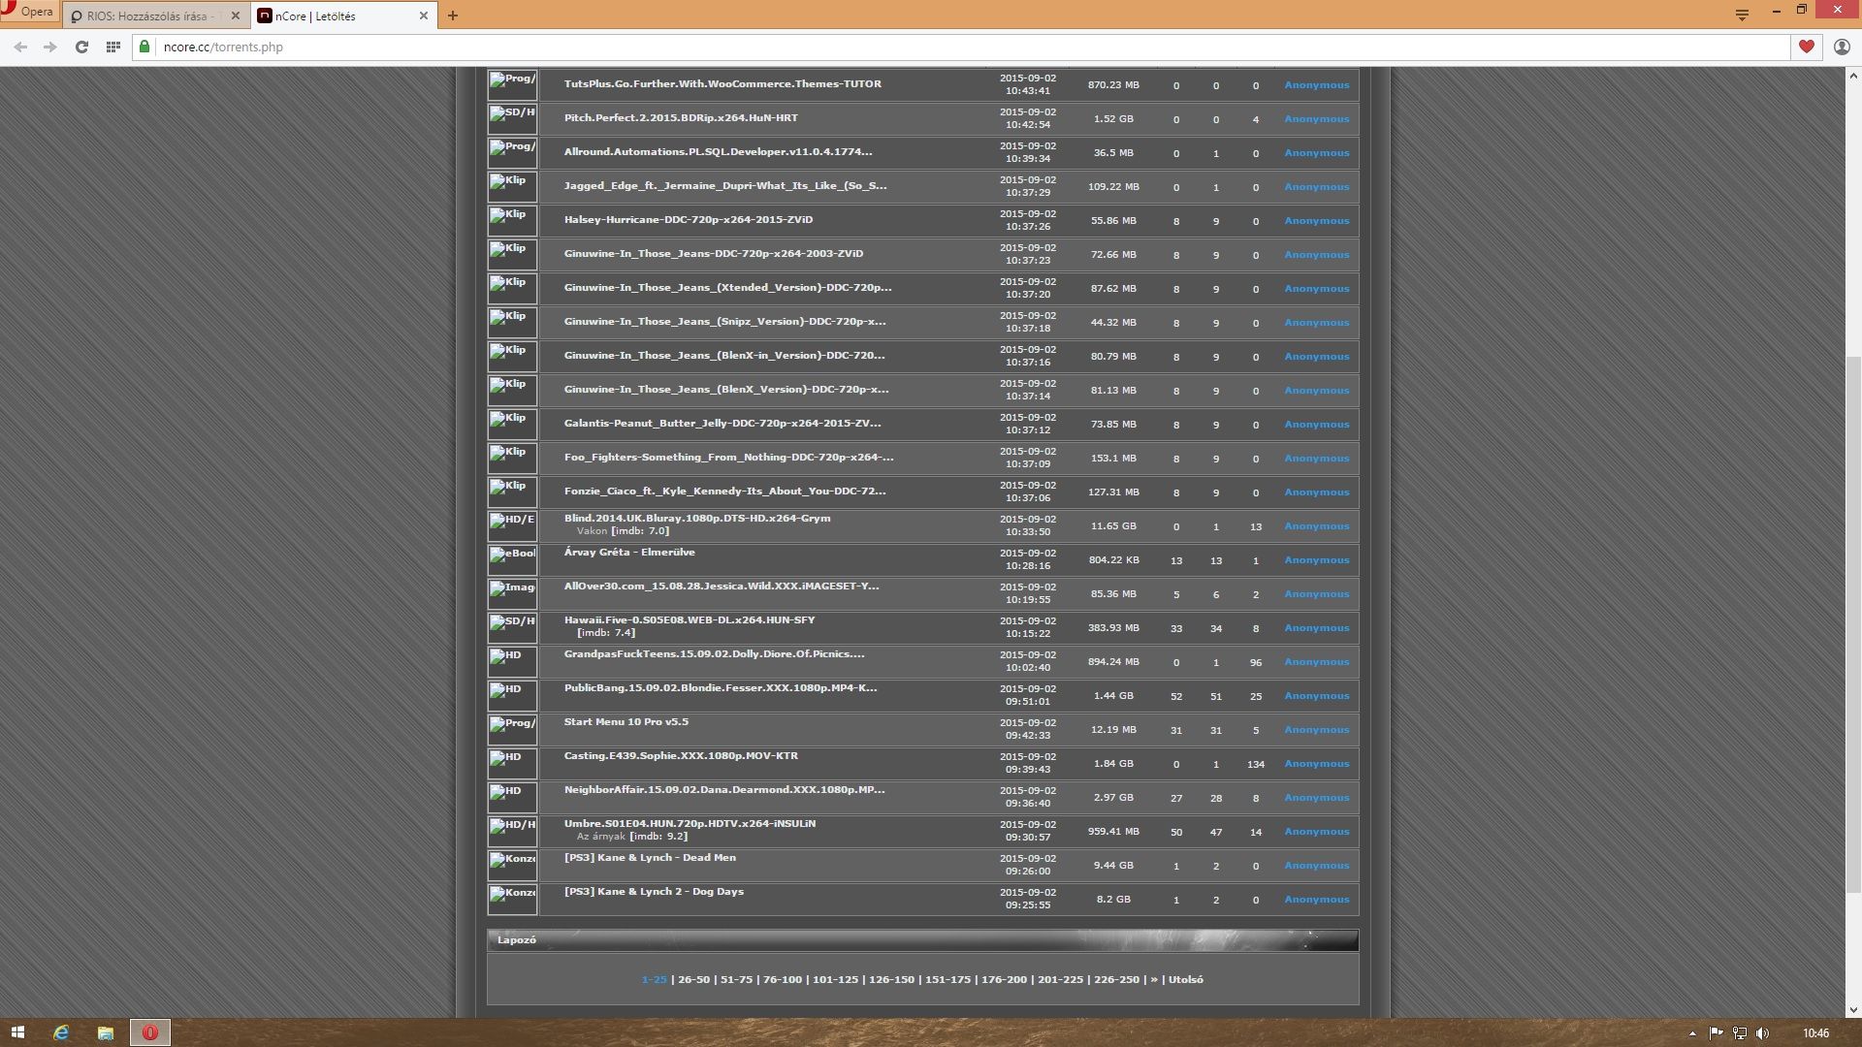Show hidden system tray icons arrow
The image size is (1862, 1047).
click(x=1692, y=1033)
